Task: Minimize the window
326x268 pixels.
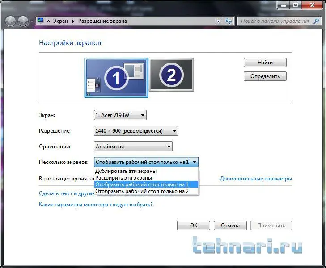Action: point(284,5)
